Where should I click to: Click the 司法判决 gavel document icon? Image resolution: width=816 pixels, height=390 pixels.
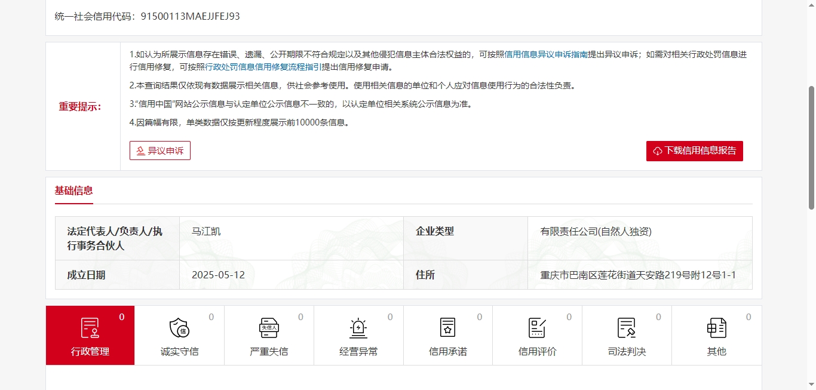point(627,328)
